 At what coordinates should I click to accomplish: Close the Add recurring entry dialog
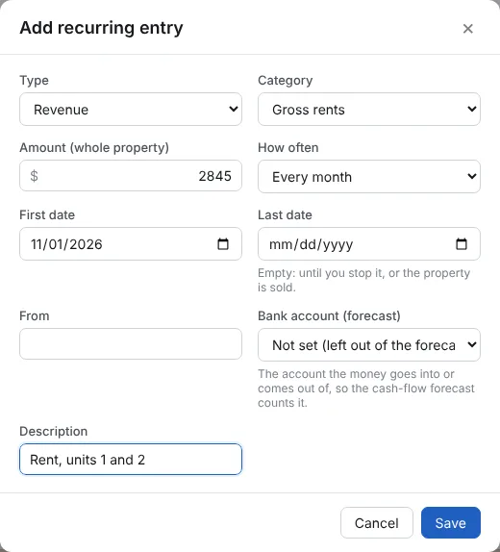click(467, 29)
